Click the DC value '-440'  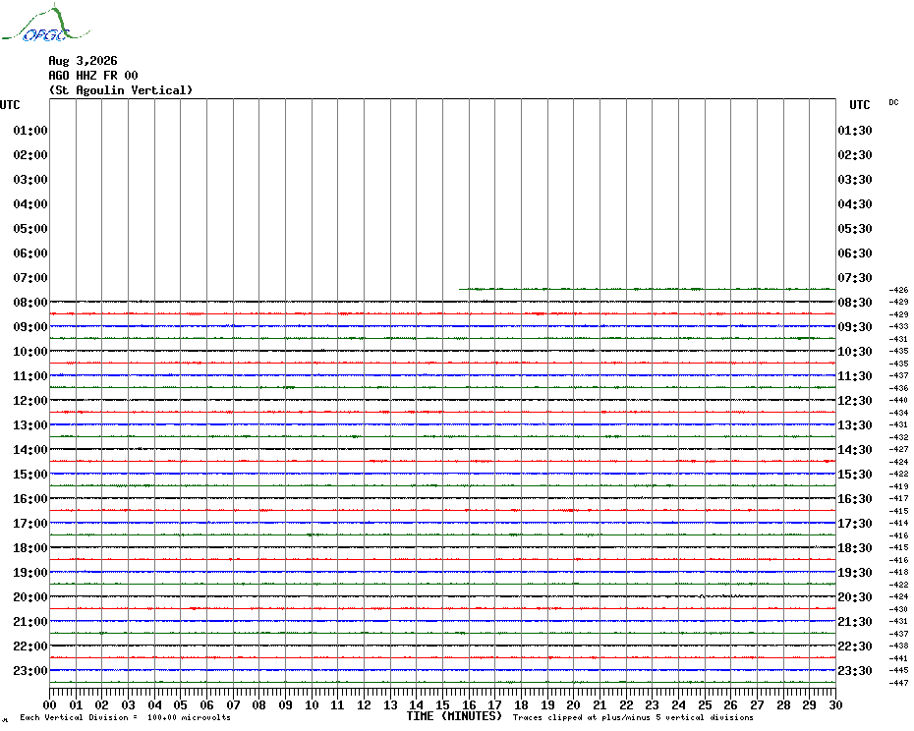tap(898, 401)
